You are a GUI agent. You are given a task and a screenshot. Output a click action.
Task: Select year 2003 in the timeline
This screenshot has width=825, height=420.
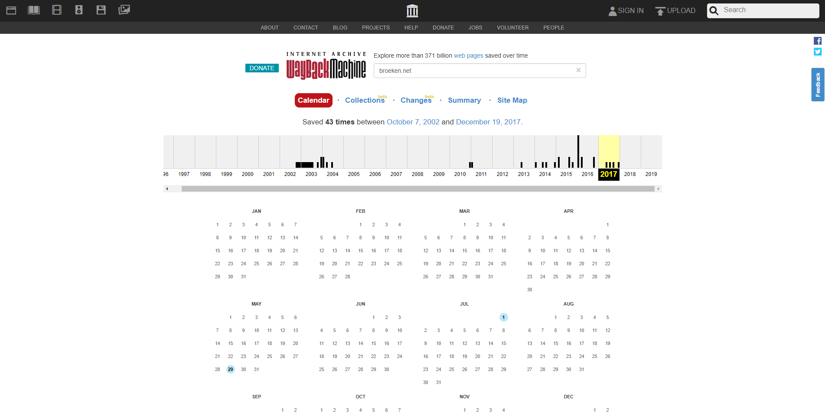tap(311, 174)
